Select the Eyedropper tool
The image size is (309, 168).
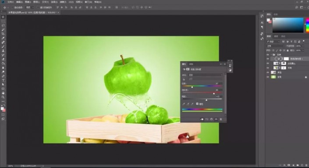pos(3,38)
